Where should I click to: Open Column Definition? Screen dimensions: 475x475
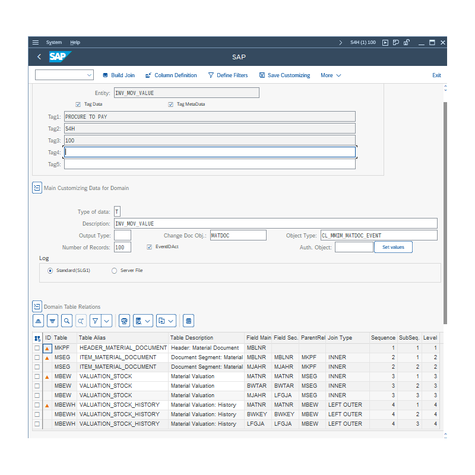pyautogui.click(x=171, y=75)
